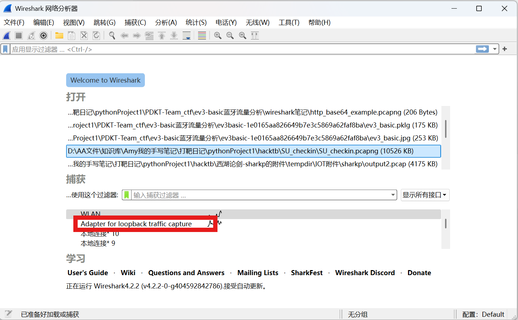The height and width of the screenshot is (320, 518).
Task: Open the 分析(A) menu
Action: point(166,23)
